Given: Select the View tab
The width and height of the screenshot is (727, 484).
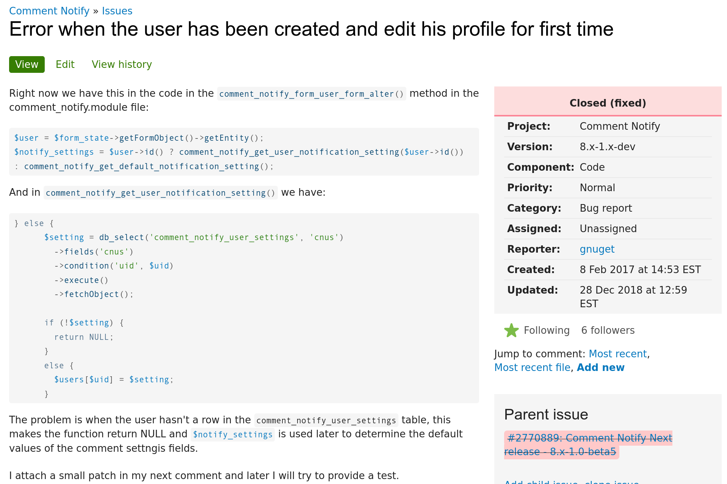Looking at the screenshot, I should click(27, 64).
